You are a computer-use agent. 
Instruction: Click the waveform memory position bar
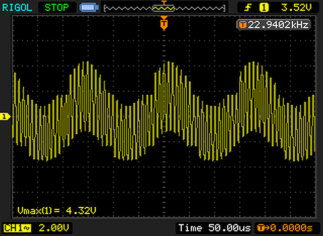[164, 8]
